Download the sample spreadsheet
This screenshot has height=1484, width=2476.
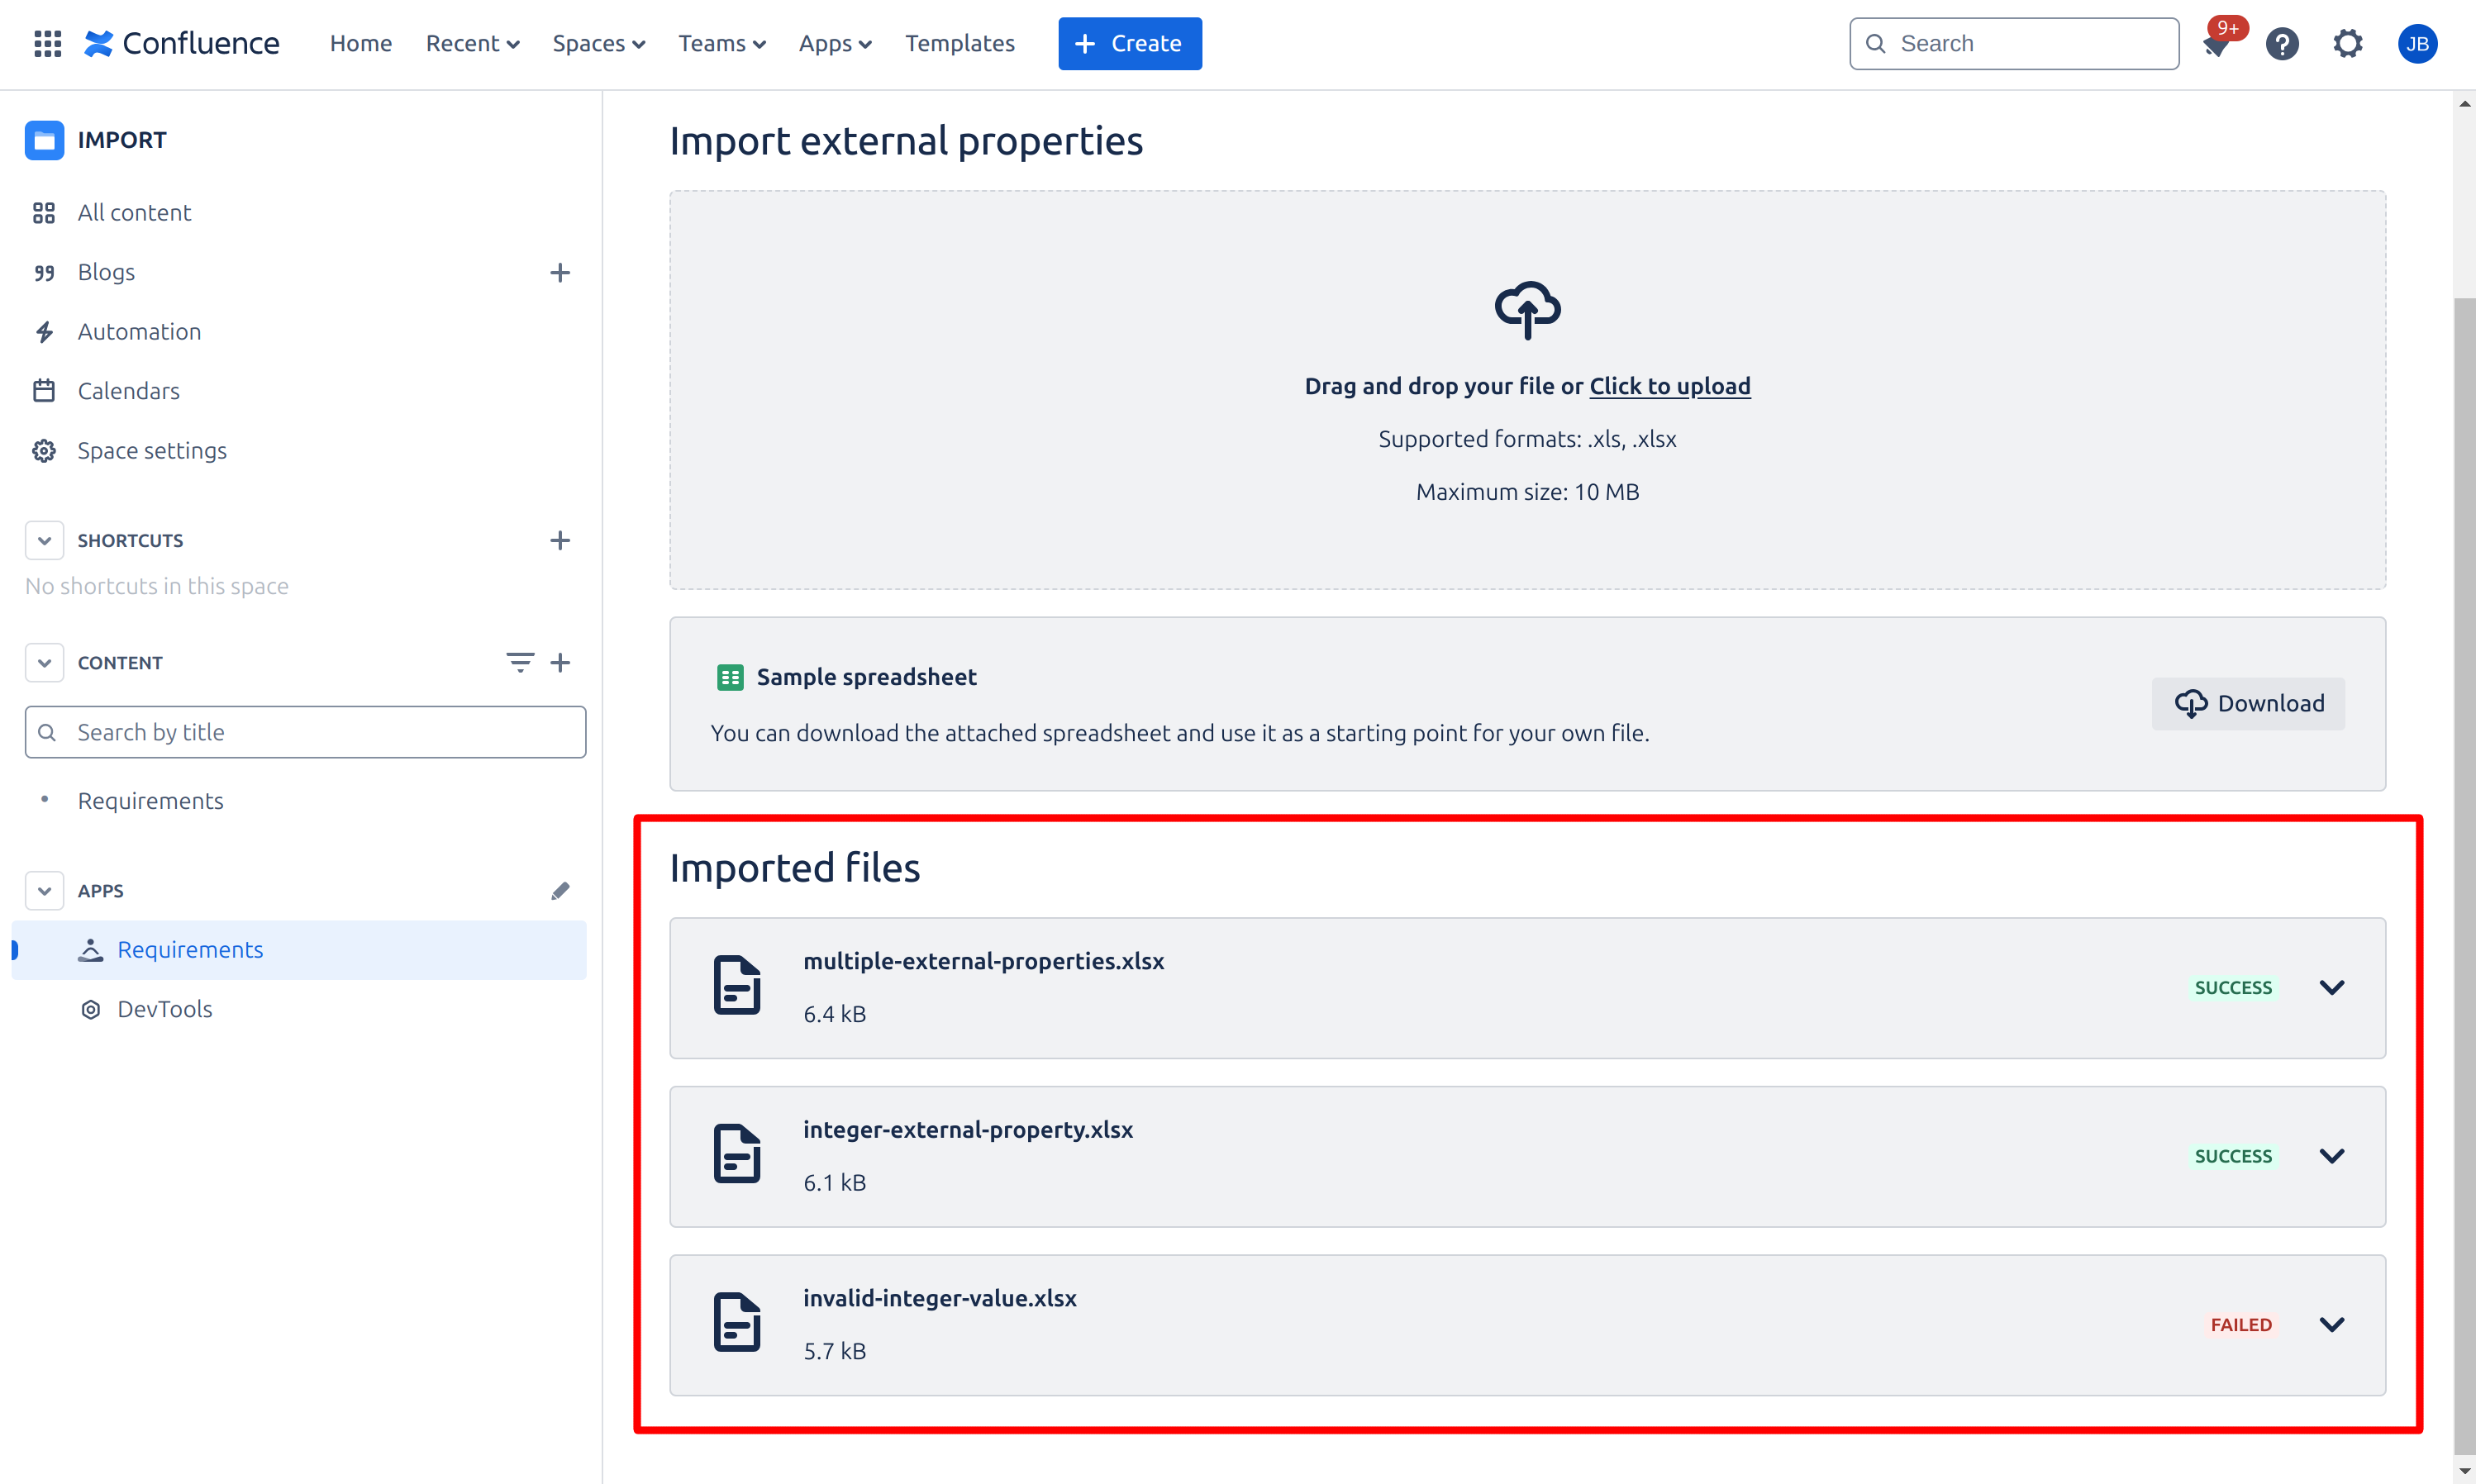(2247, 703)
